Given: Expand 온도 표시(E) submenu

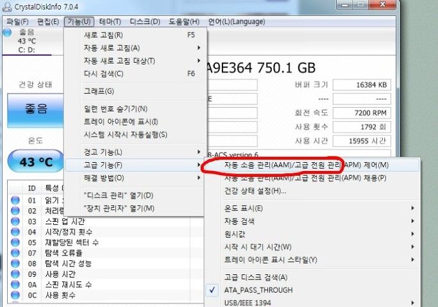Looking at the screenshot, I should click(x=312, y=208).
